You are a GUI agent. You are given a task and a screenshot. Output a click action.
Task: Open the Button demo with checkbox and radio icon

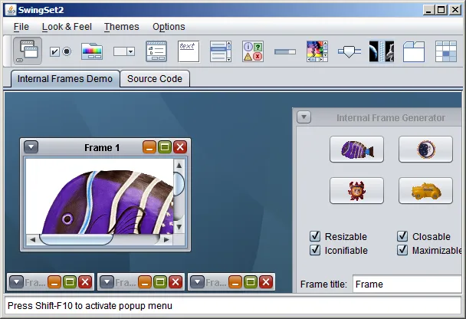[61, 51]
